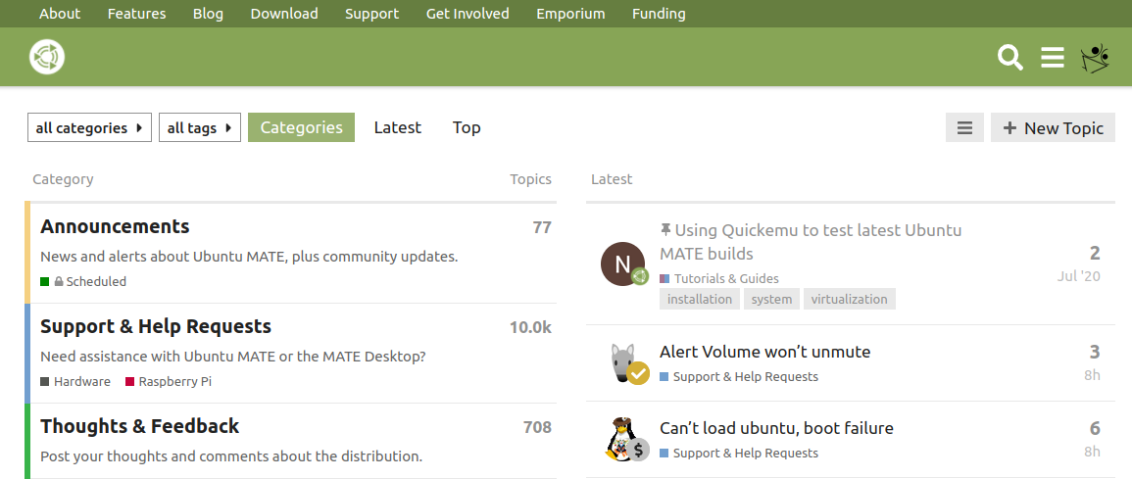
Task: Click the 77 topics count for Announcements
Action: [542, 228]
